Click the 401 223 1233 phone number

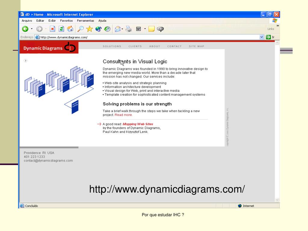click(x=34, y=157)
